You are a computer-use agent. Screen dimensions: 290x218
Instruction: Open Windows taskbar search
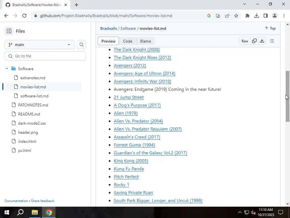pyautogui.click(x=20, y=212)
